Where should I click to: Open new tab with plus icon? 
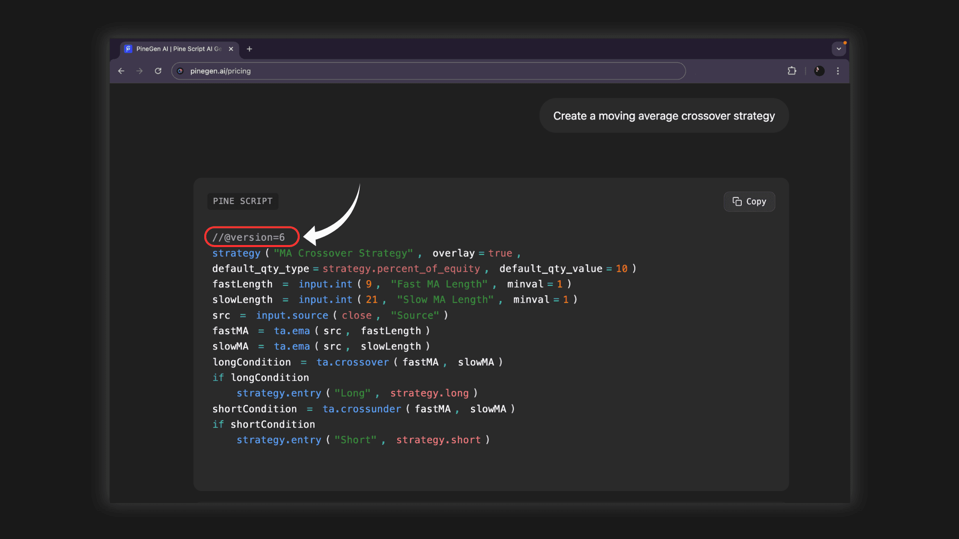click(x=249, y=49)
